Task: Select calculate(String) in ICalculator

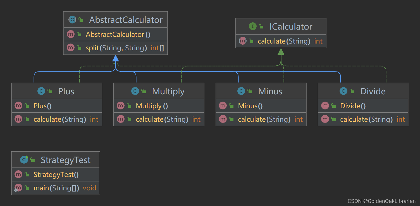Action: click(281, 41)
